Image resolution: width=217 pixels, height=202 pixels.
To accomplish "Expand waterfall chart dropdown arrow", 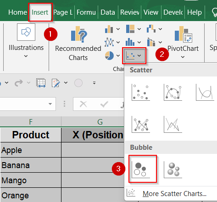I will click(160, 29).
